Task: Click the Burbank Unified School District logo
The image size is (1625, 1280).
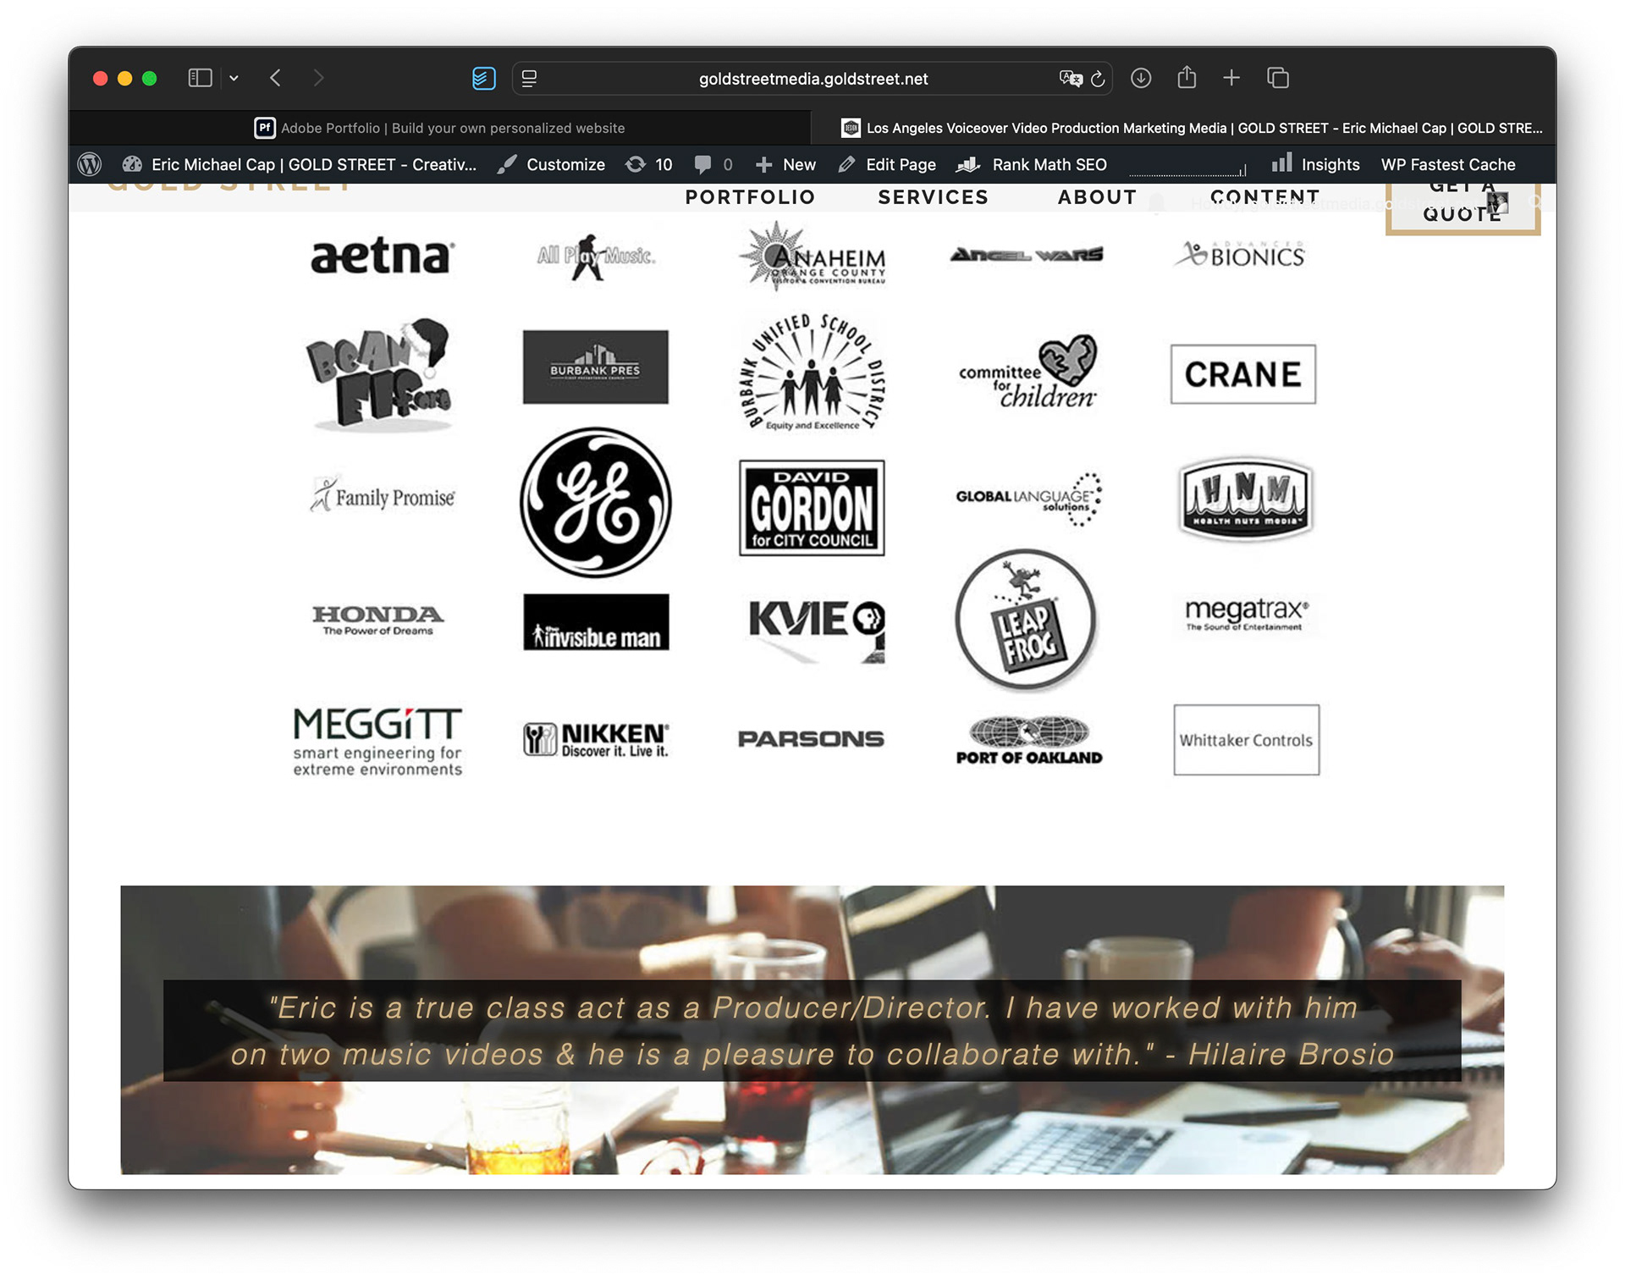Action: click(x=812, y=372)
